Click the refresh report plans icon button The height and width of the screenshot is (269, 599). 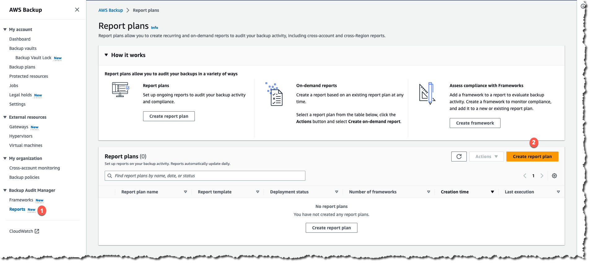coord(459,157)
